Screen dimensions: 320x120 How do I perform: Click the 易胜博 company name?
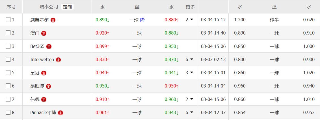37,86
